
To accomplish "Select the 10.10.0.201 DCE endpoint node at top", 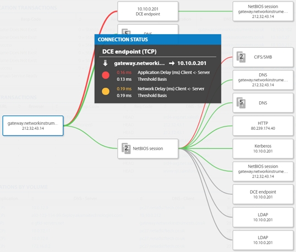I will click(148, 12).
